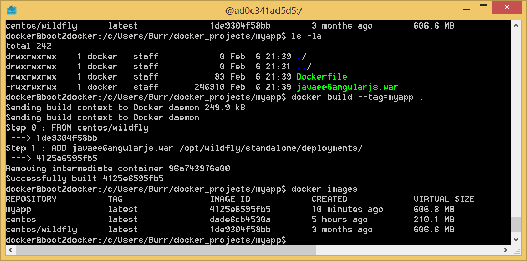Maximize the terminal window
This screenshot has width=527, height=261.
[481, 8]
